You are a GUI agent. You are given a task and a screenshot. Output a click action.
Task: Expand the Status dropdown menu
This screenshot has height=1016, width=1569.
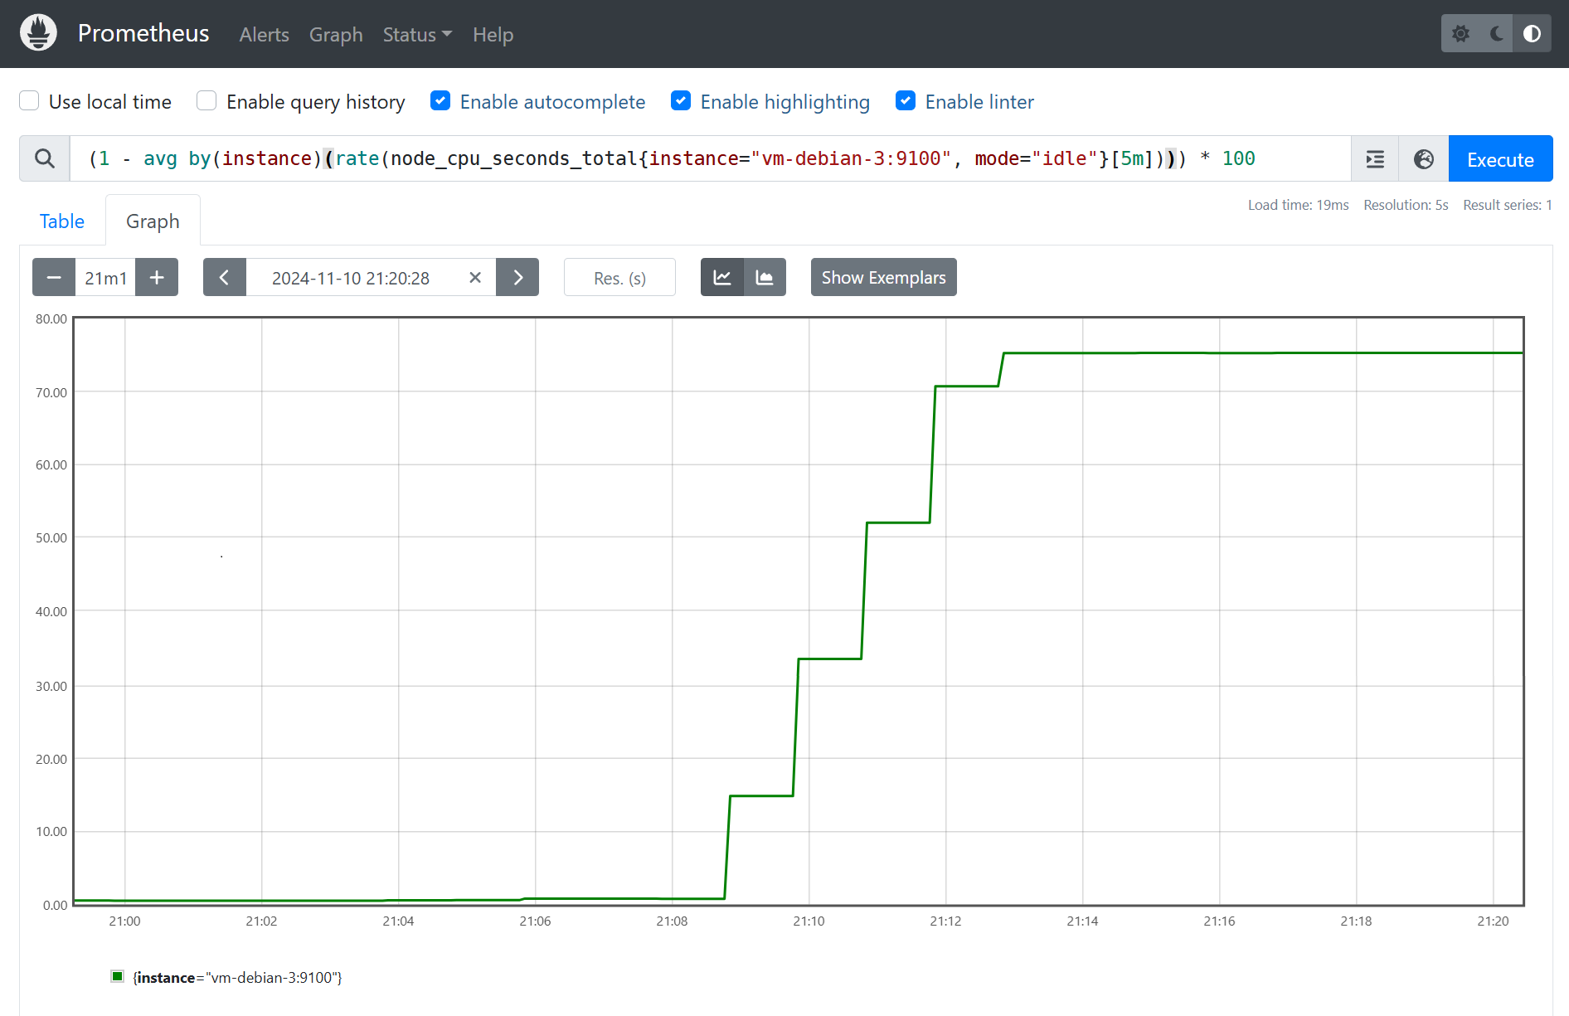click(417, 34)
